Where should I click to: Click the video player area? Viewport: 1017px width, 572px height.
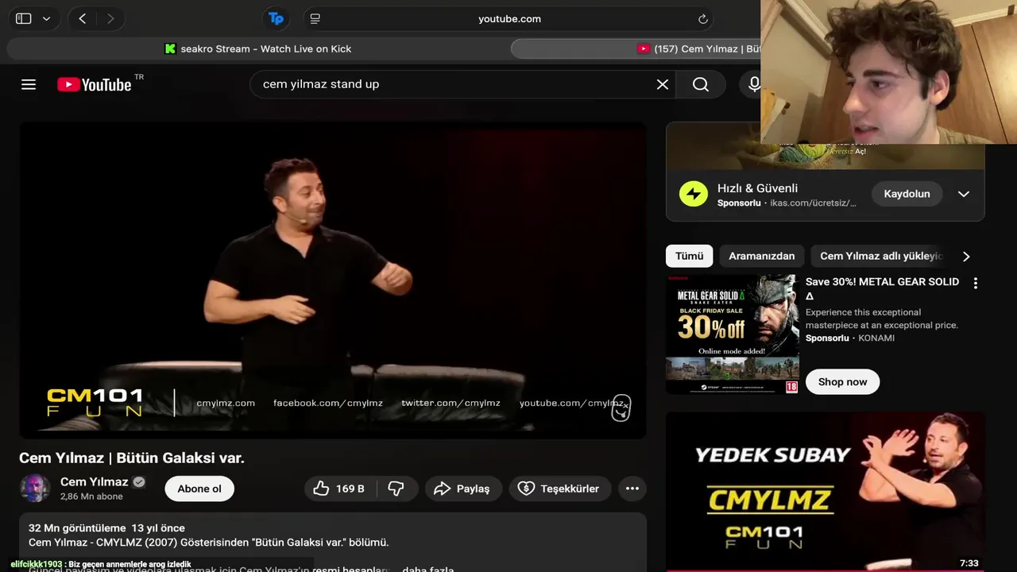[x=332, y=280]
